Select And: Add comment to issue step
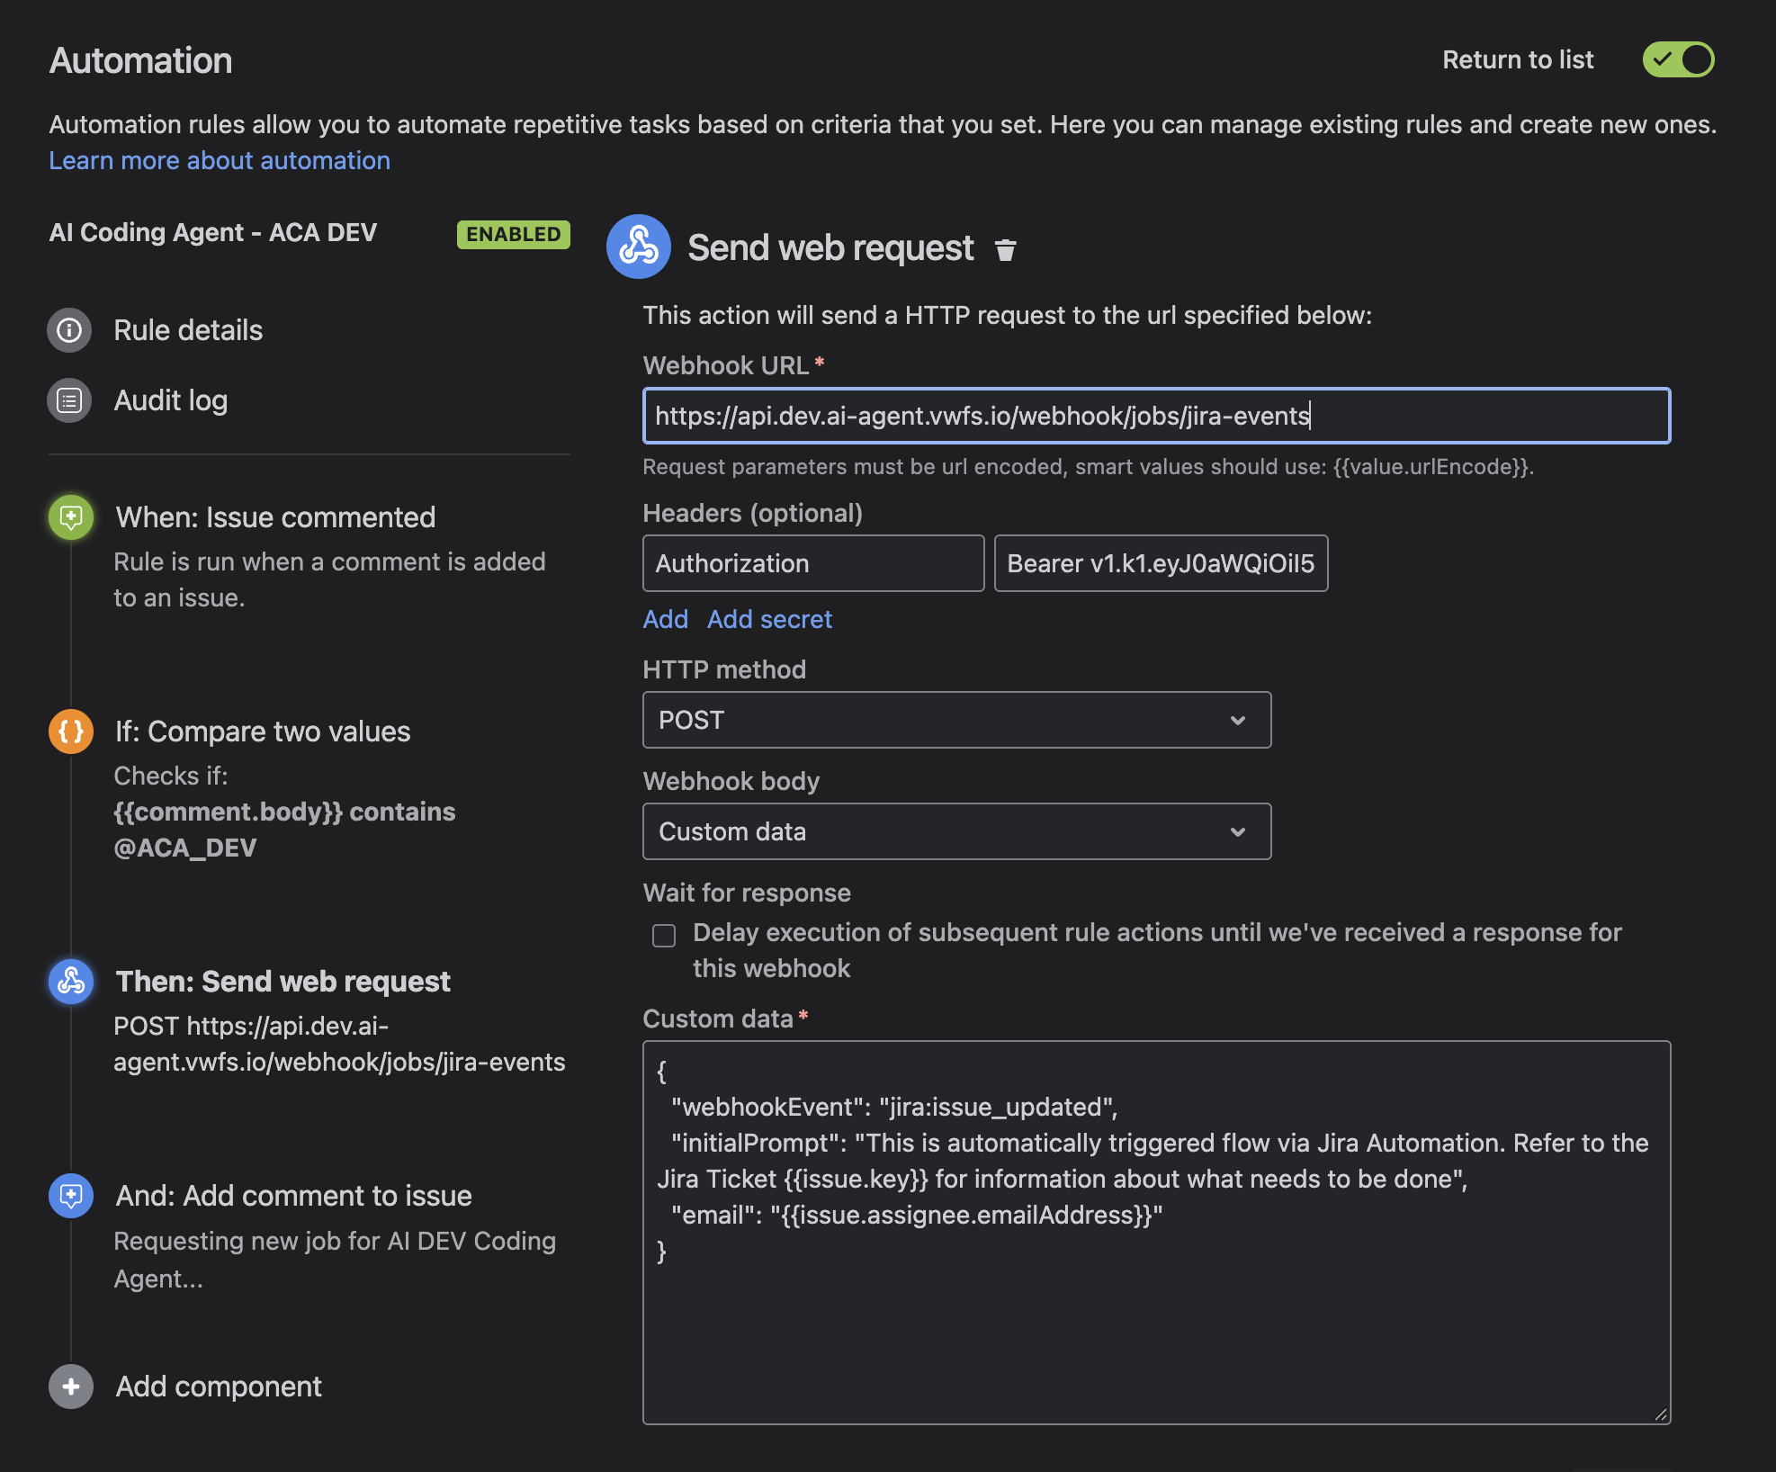The height and width of the screenshot is (1472, 1776). point(293,1196)
